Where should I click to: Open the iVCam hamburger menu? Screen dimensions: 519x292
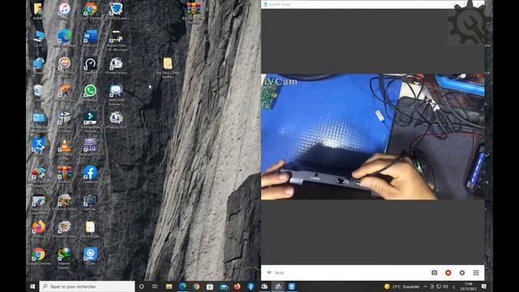[476, 273]
